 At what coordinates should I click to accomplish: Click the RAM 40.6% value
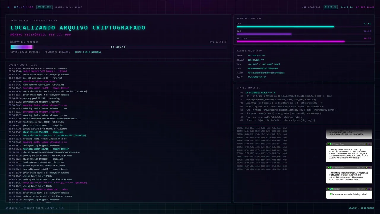367,31
